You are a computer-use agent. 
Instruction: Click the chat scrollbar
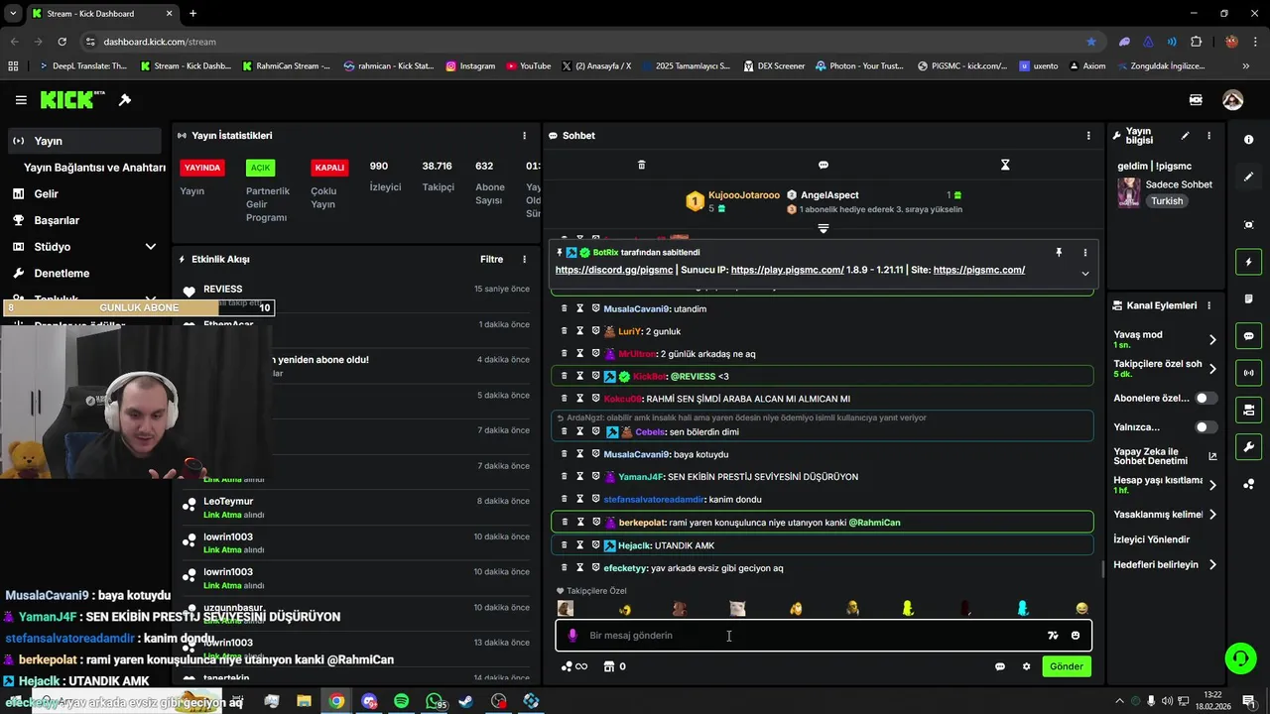click(1102, 568)
